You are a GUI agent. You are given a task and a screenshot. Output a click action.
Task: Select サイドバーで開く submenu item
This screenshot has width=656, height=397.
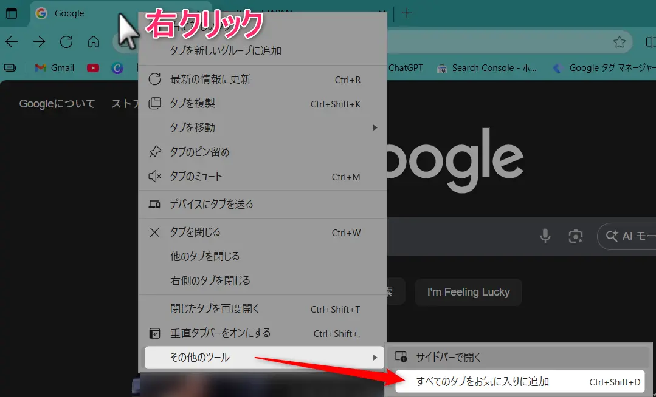448,357
